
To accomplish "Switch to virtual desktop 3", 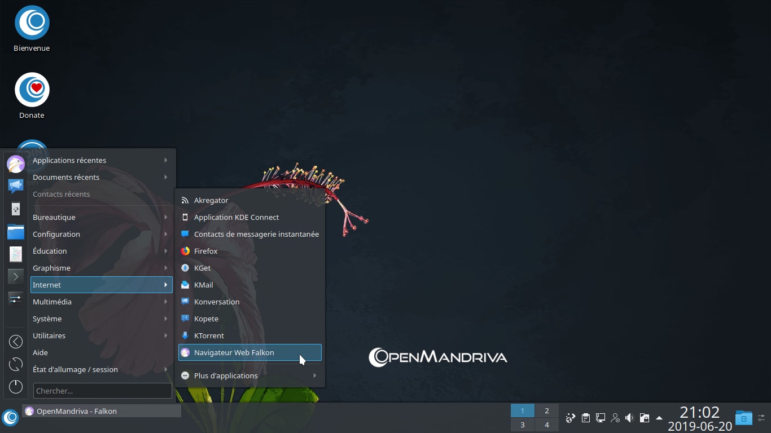I will 523,425.
